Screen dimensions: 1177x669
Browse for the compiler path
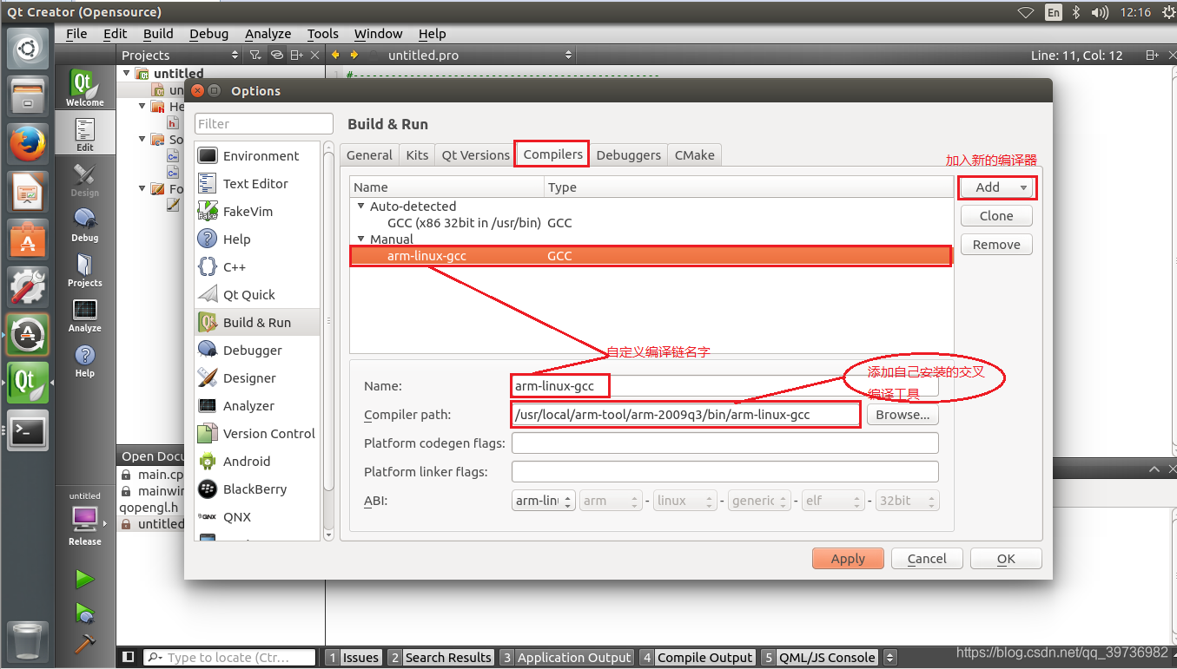902,415
